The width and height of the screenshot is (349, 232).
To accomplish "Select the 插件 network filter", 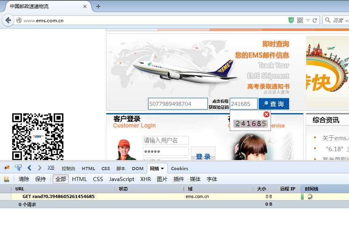I will point(179,179).
